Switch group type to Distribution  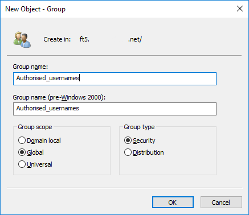[x=144, y=152]
